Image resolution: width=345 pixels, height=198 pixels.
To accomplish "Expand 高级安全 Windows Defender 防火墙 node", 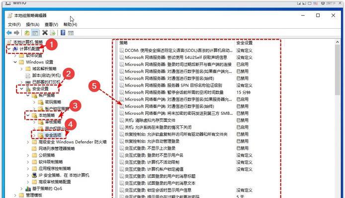I will [28, 142].
